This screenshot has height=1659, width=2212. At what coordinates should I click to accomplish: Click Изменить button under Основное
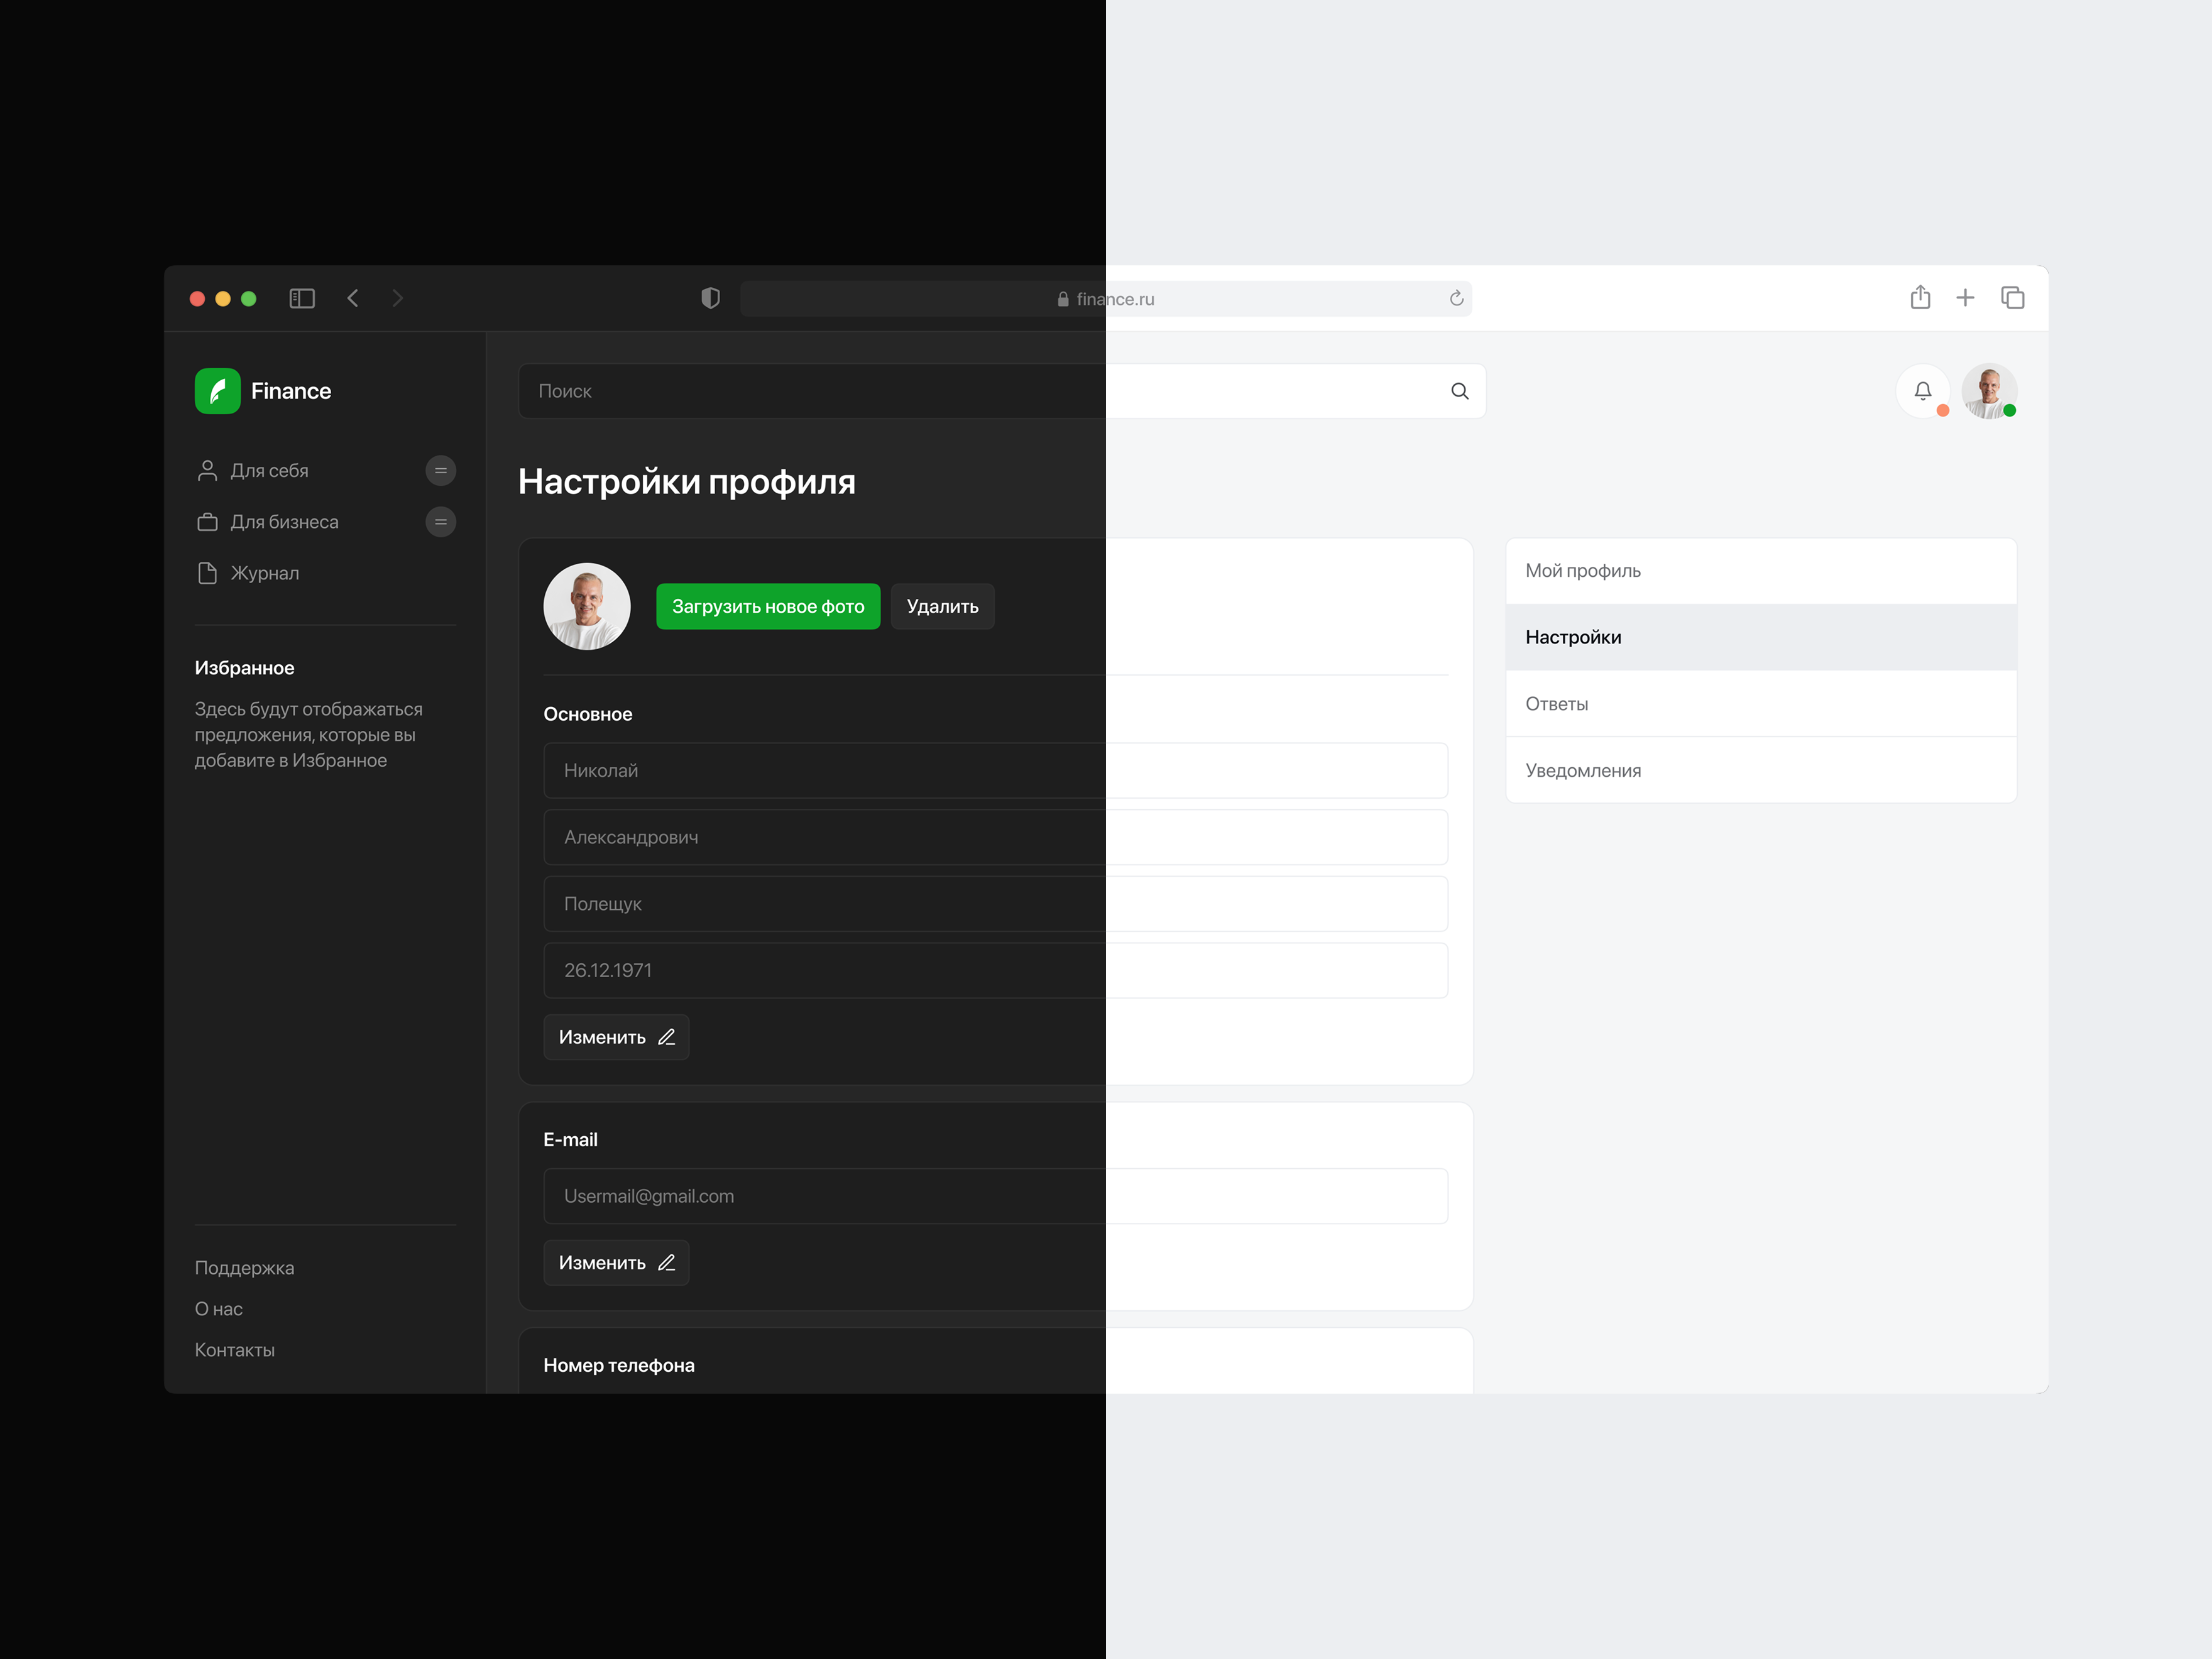pos(616,1037)
